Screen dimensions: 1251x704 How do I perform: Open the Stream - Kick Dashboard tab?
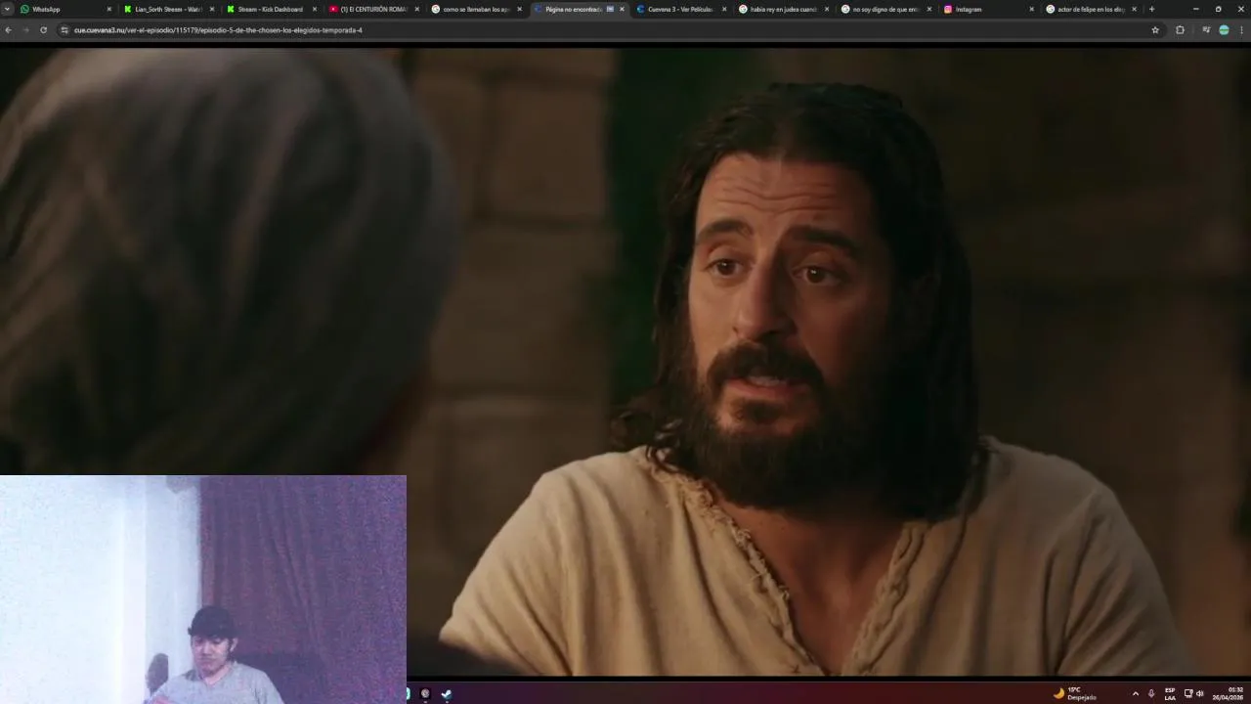(269, 9)
